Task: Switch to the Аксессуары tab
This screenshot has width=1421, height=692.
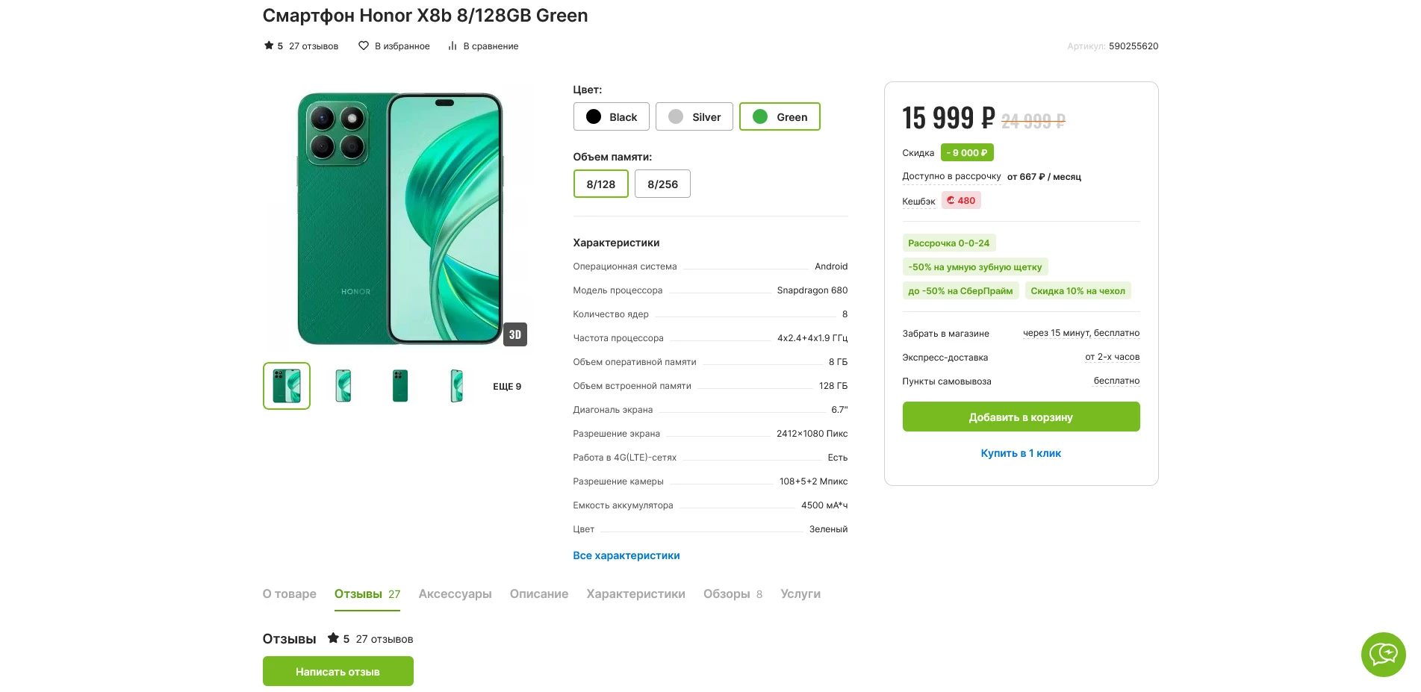Action: [x=455, y=594]
